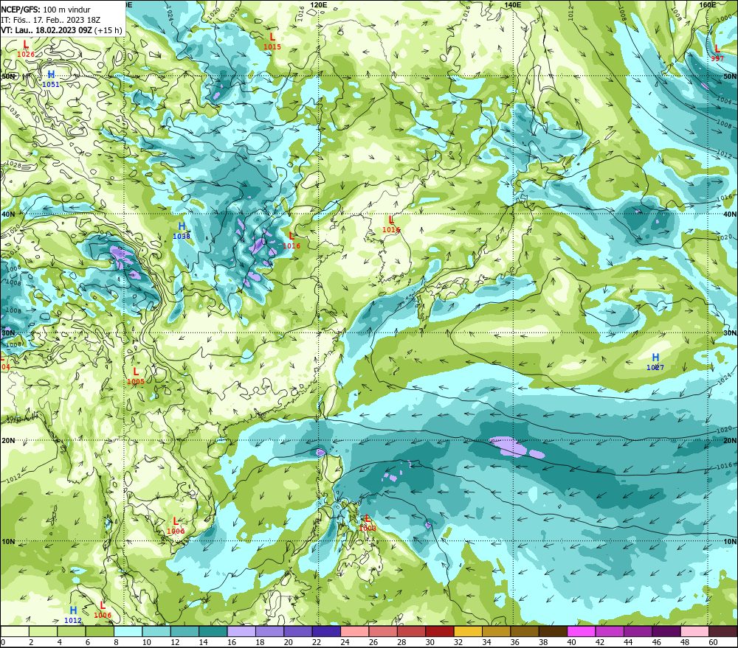The height and width of the screenshot is (648, 738).
Task: Click the H 1051 high pressure marker
Action: click(x=51, y=79)
